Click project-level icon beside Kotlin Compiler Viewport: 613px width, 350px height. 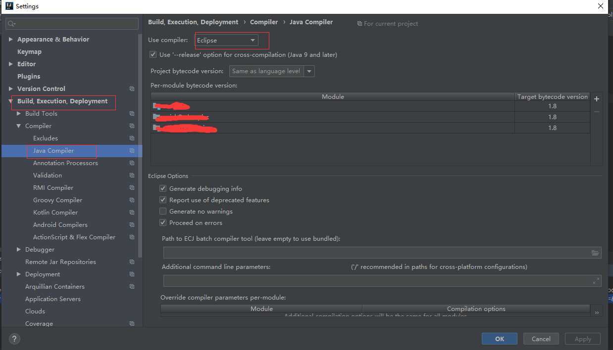pyautogui.click(x=132, y=213)
